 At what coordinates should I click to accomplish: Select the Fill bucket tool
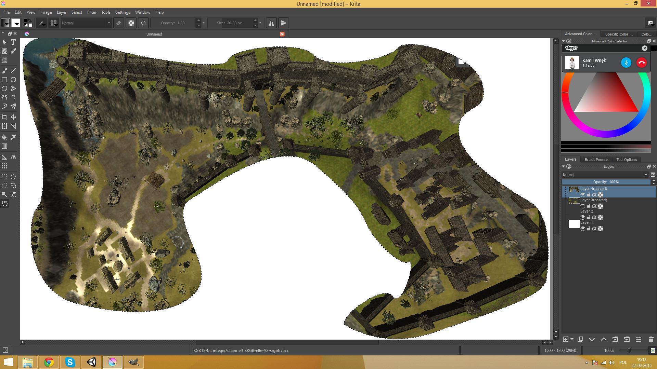pos(4,137)
